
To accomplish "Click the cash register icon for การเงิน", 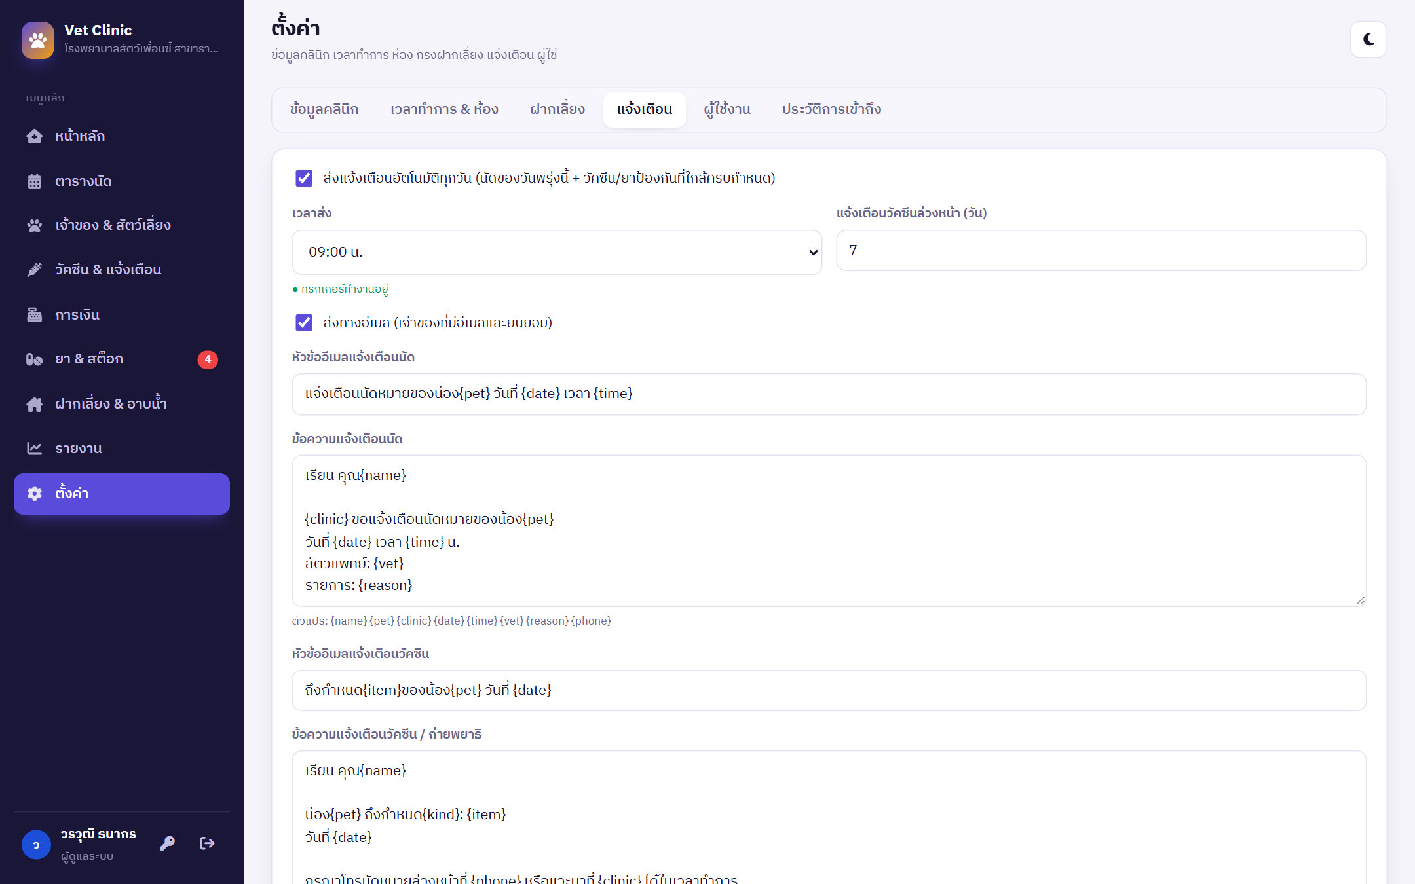I will point(35,315).
